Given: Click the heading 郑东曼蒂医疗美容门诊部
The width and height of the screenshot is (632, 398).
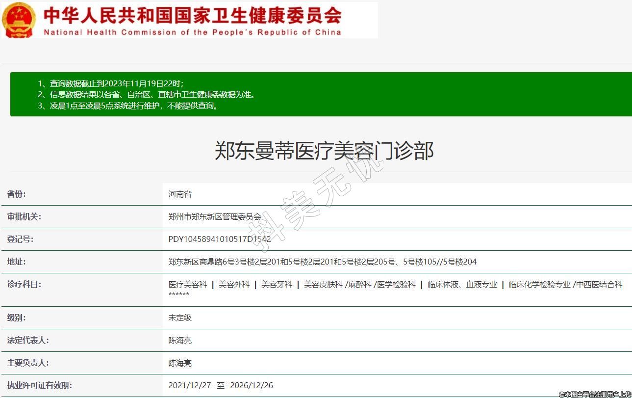Looking at the screenshot, I should (x=324, y=151).
